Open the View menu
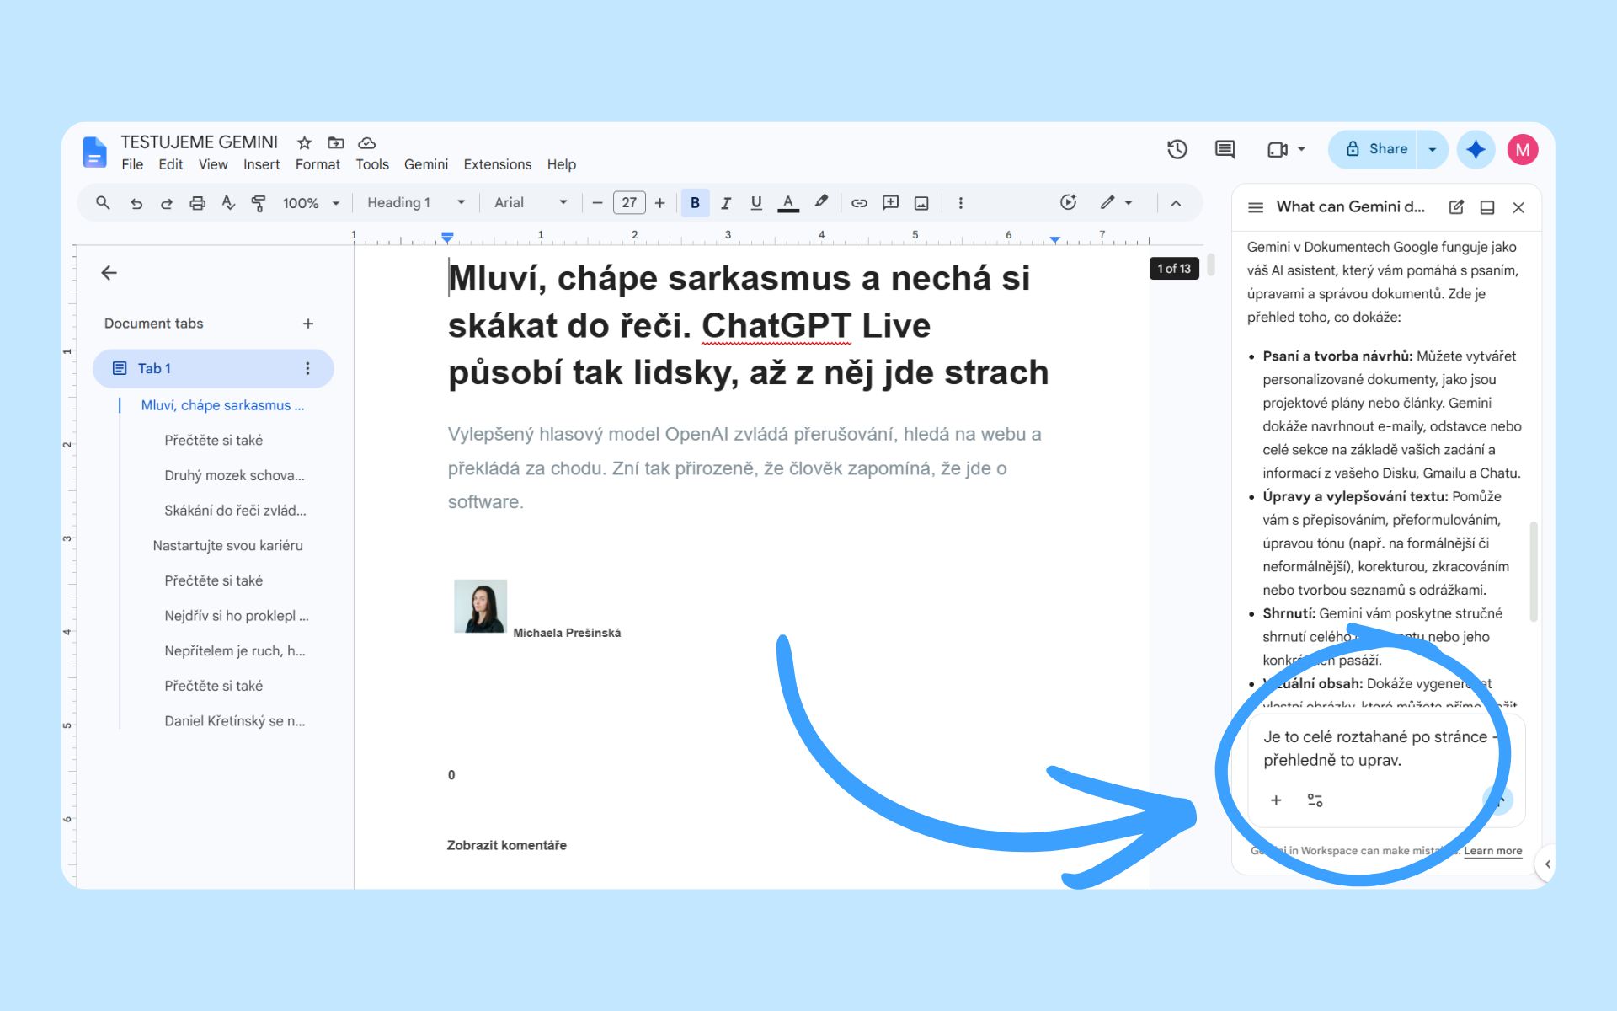This screenshot has width=1617, height=1011. tap(213, 164)
